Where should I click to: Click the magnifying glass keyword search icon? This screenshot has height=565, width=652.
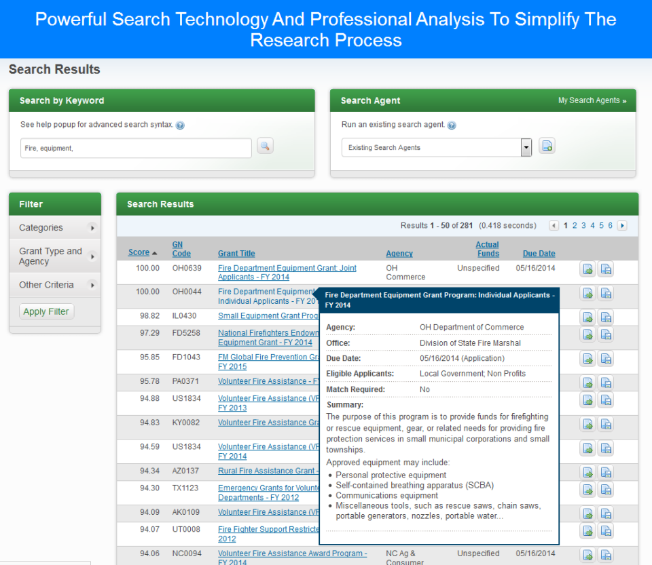pyautogui.click(x=265, y=146)
